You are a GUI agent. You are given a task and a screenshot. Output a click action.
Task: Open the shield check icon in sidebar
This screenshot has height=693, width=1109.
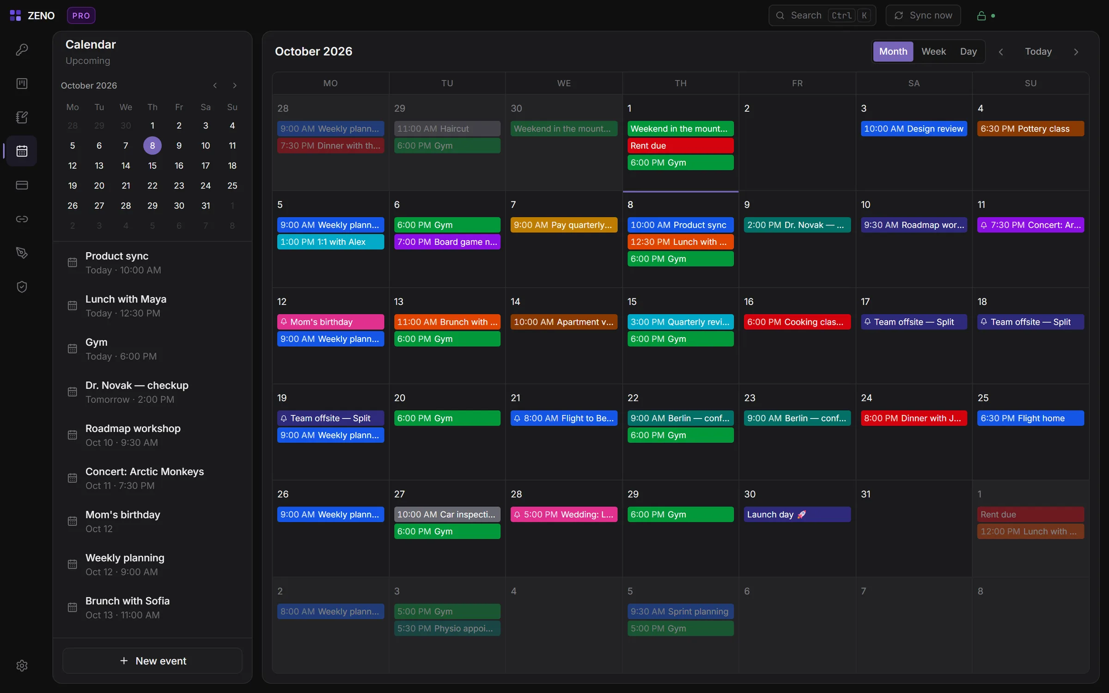[22, 287]
